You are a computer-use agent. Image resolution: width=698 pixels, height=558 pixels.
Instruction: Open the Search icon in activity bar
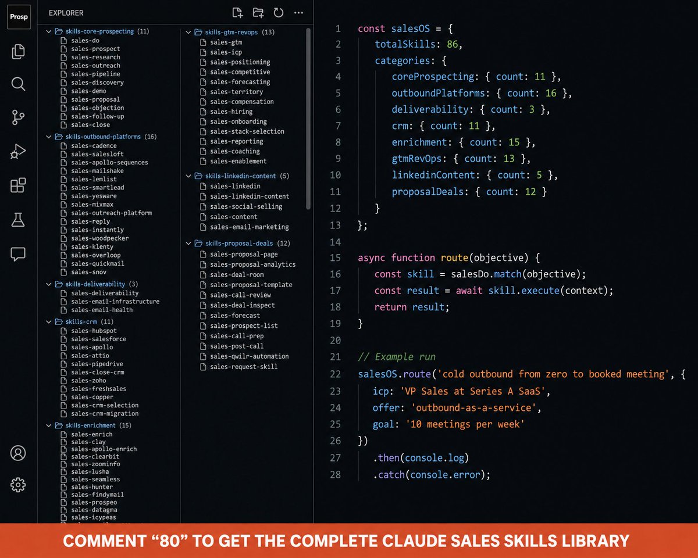(18, 84)
